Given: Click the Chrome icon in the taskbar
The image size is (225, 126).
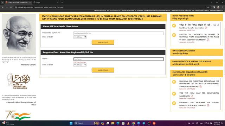Looking at the screenshot, I should (134, 123).
